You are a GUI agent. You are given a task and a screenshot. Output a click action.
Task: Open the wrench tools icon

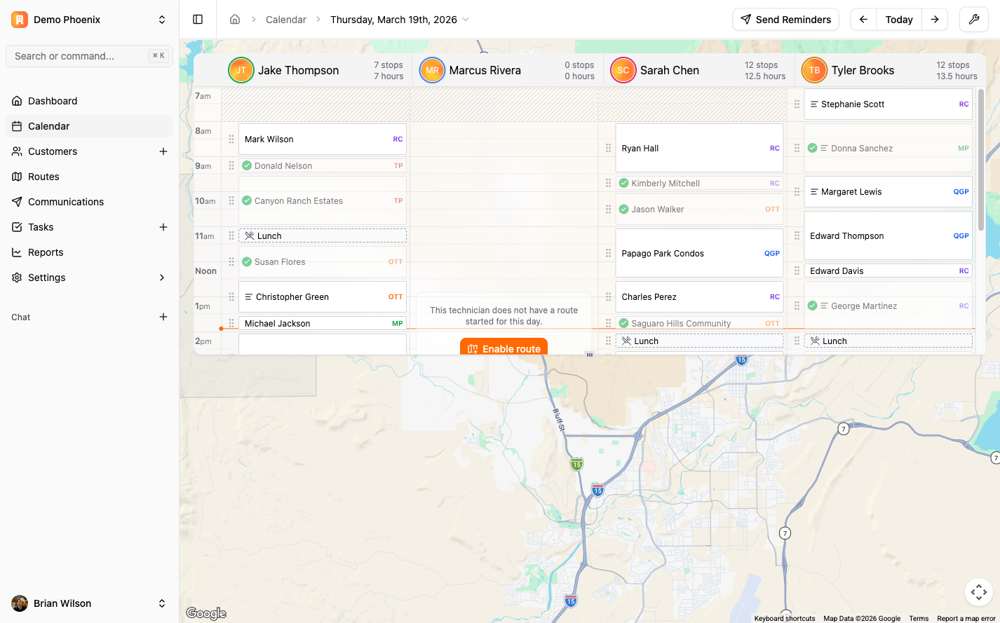973,20
